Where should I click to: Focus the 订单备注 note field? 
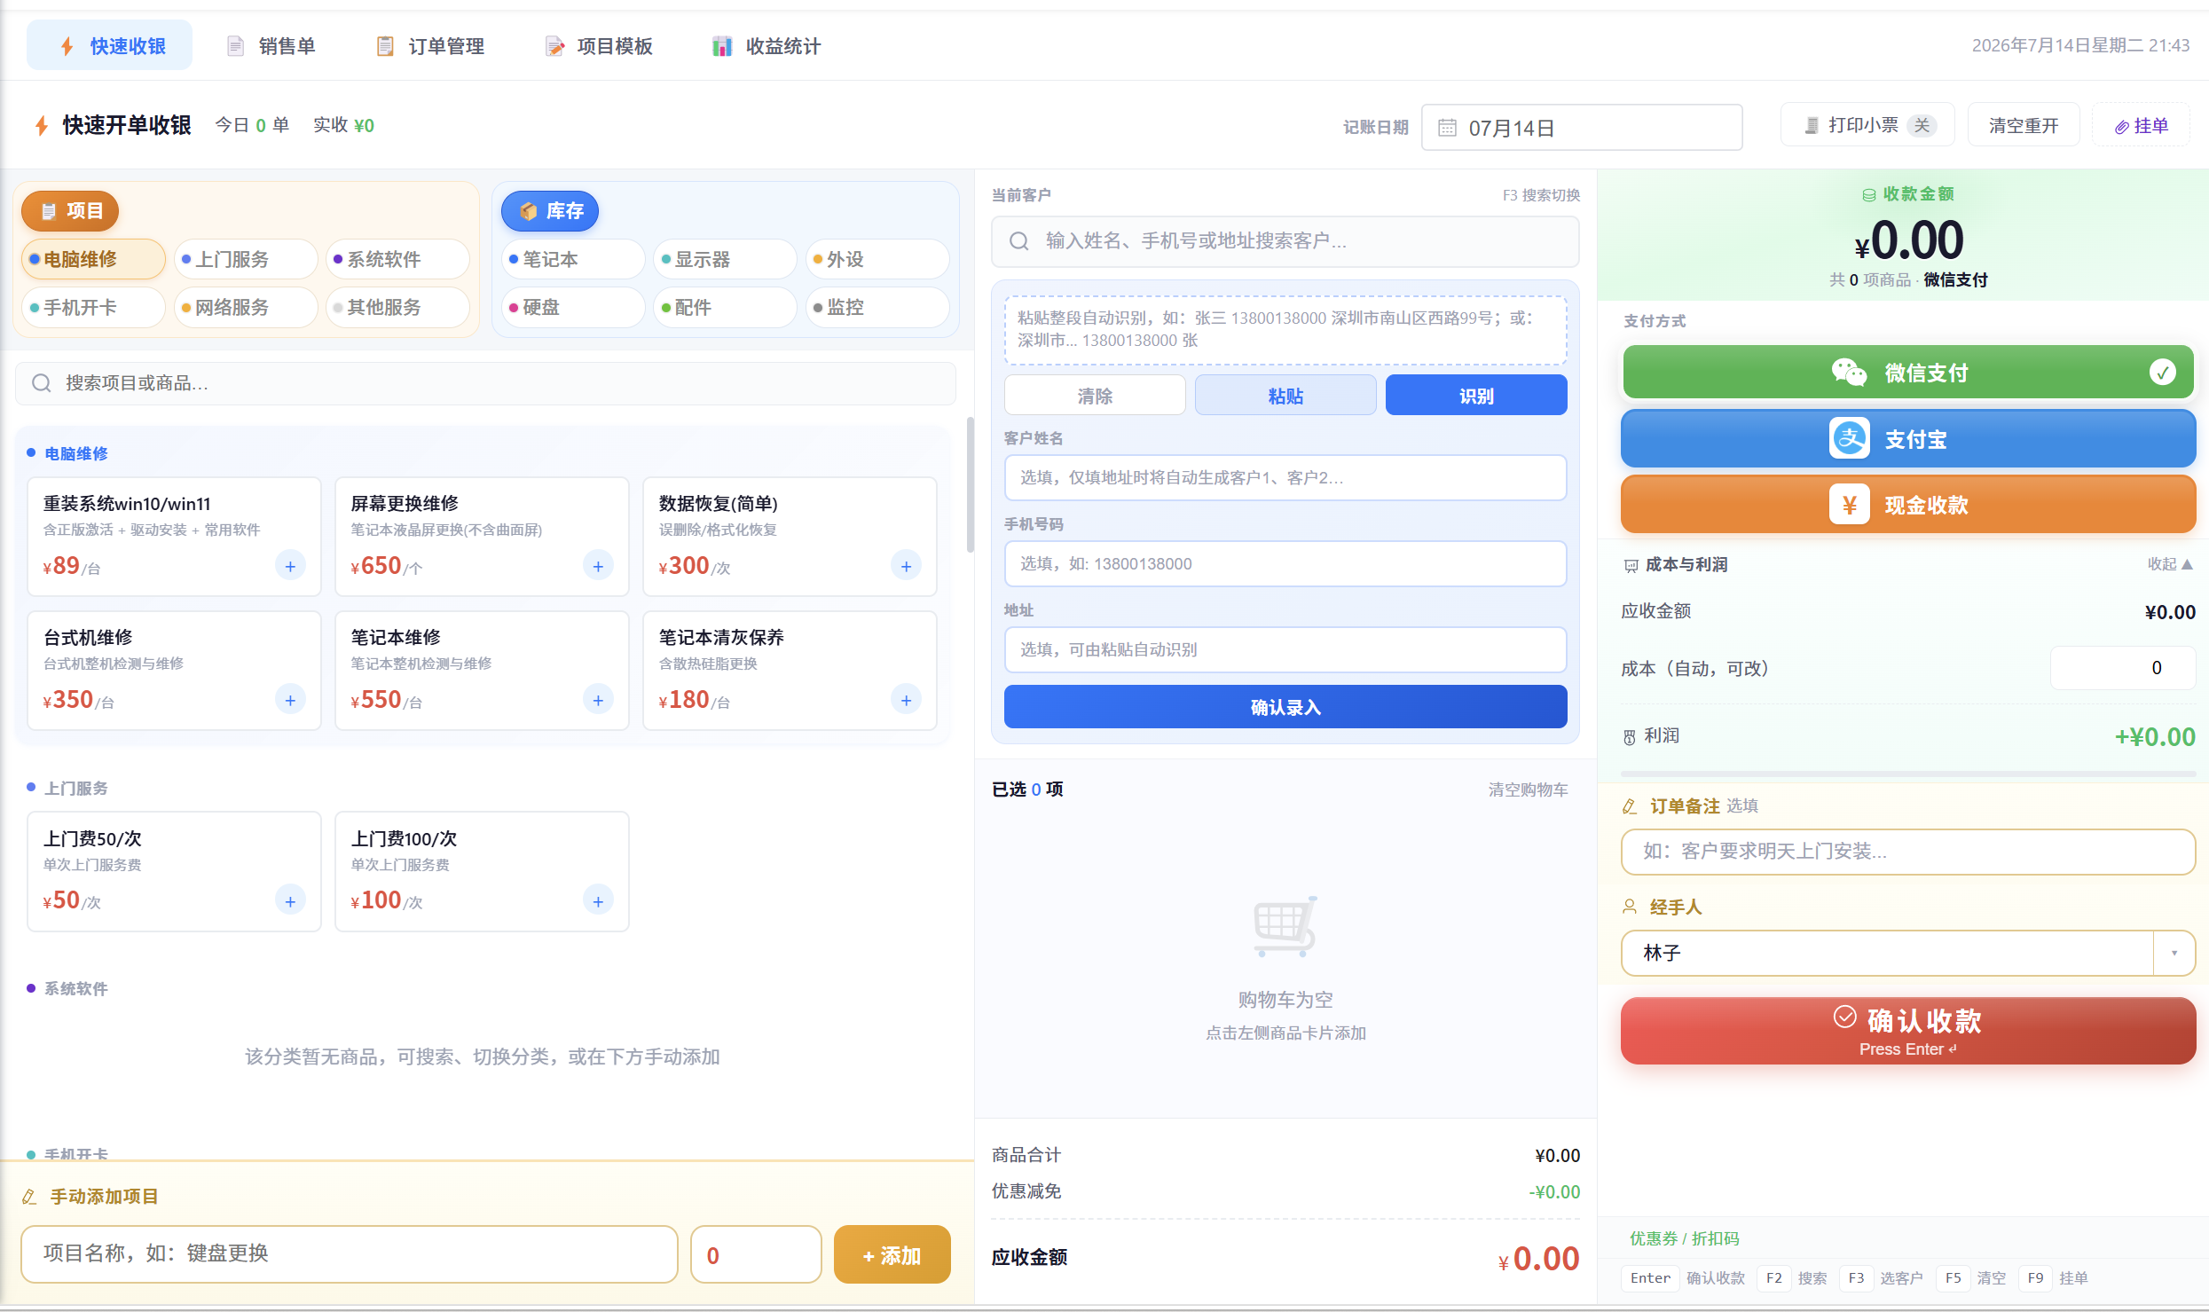1908,852
